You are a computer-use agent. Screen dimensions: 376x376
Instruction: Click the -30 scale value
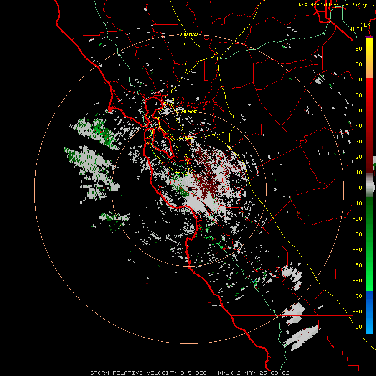coord(357,234)
